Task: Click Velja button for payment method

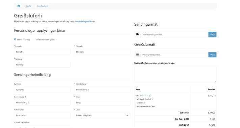Action: 212,55
